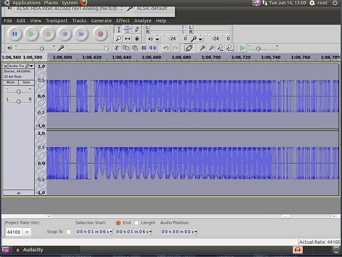The image size is (342, 257).
Task: Open the File menu
Action: 8,21
